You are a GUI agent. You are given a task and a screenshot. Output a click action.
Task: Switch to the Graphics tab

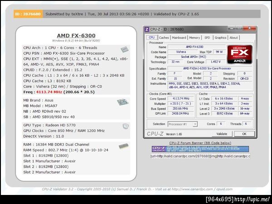coord(220,38)
